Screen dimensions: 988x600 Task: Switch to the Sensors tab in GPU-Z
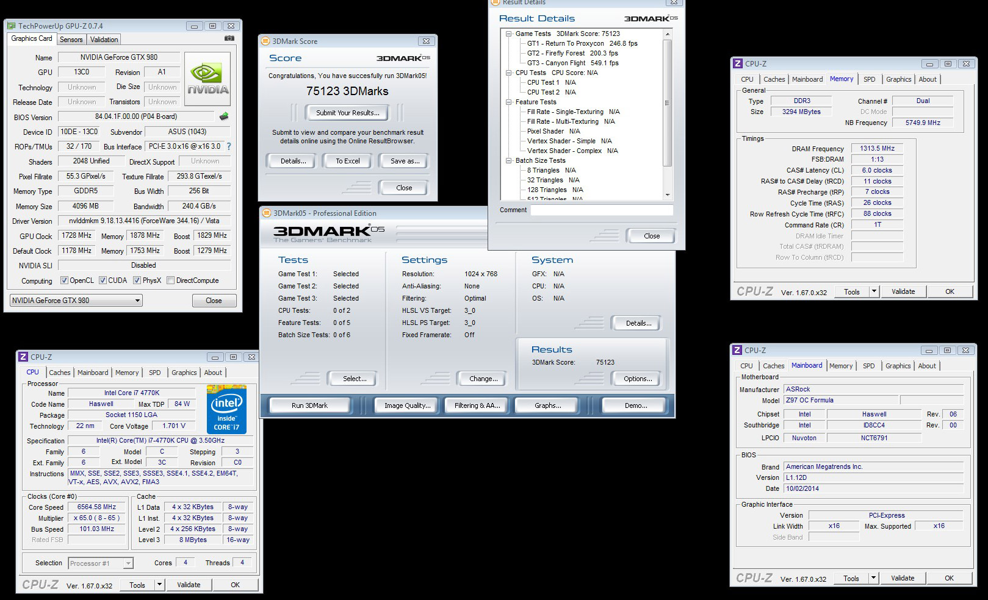click(x=71, y=39)
